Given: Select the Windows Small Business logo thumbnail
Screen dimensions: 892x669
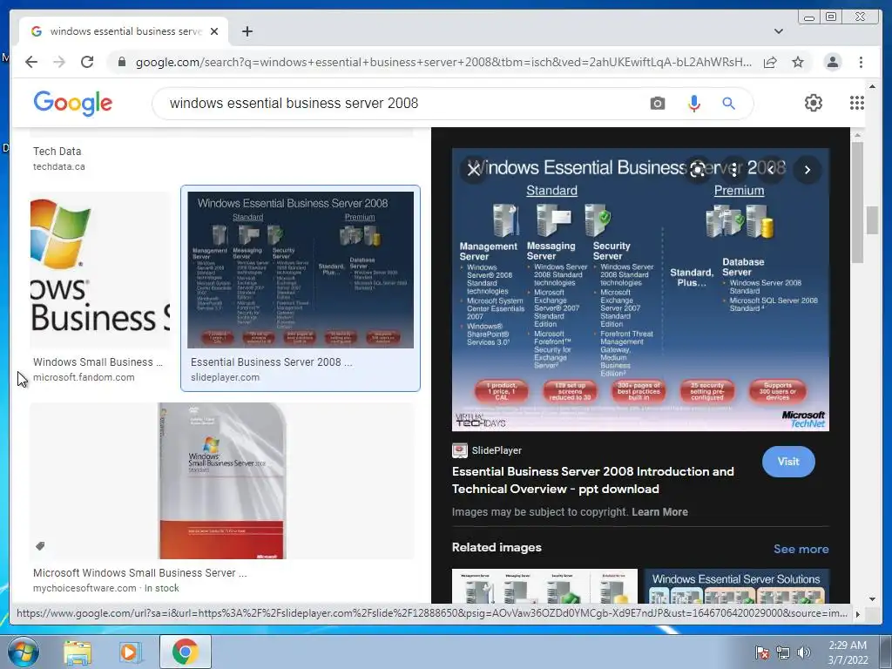Looking at the screenshot, I should (x=99, y=270).
